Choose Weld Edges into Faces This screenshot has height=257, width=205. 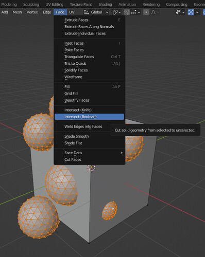pos(89,126)
